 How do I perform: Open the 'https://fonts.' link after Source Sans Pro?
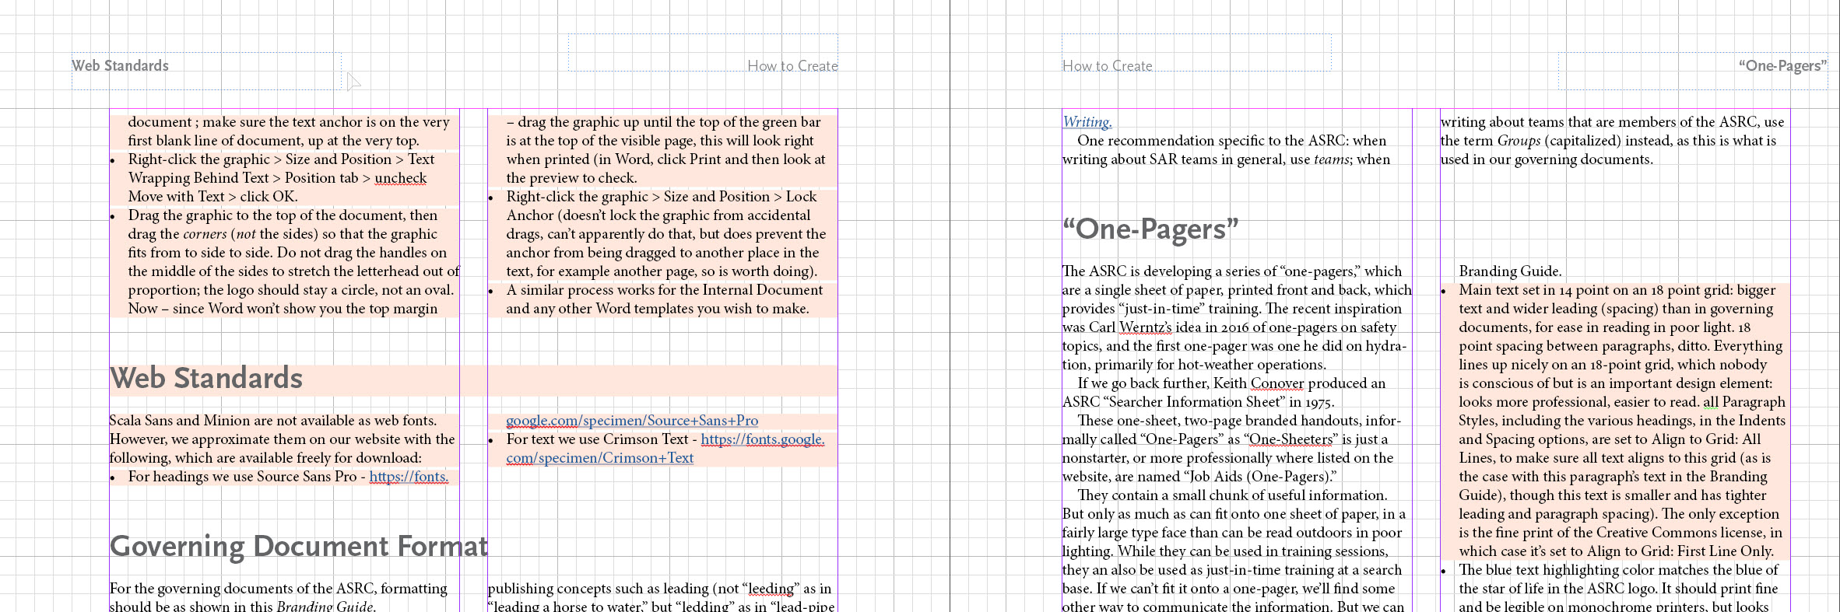409,477
